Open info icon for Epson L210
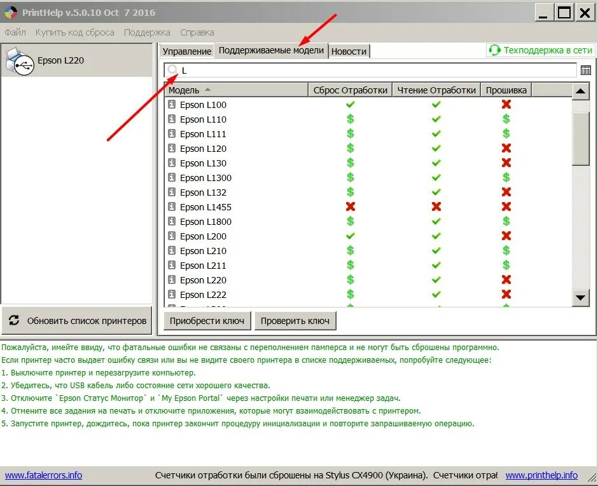Viewport: 598px width, 486px height. (172, 250)
